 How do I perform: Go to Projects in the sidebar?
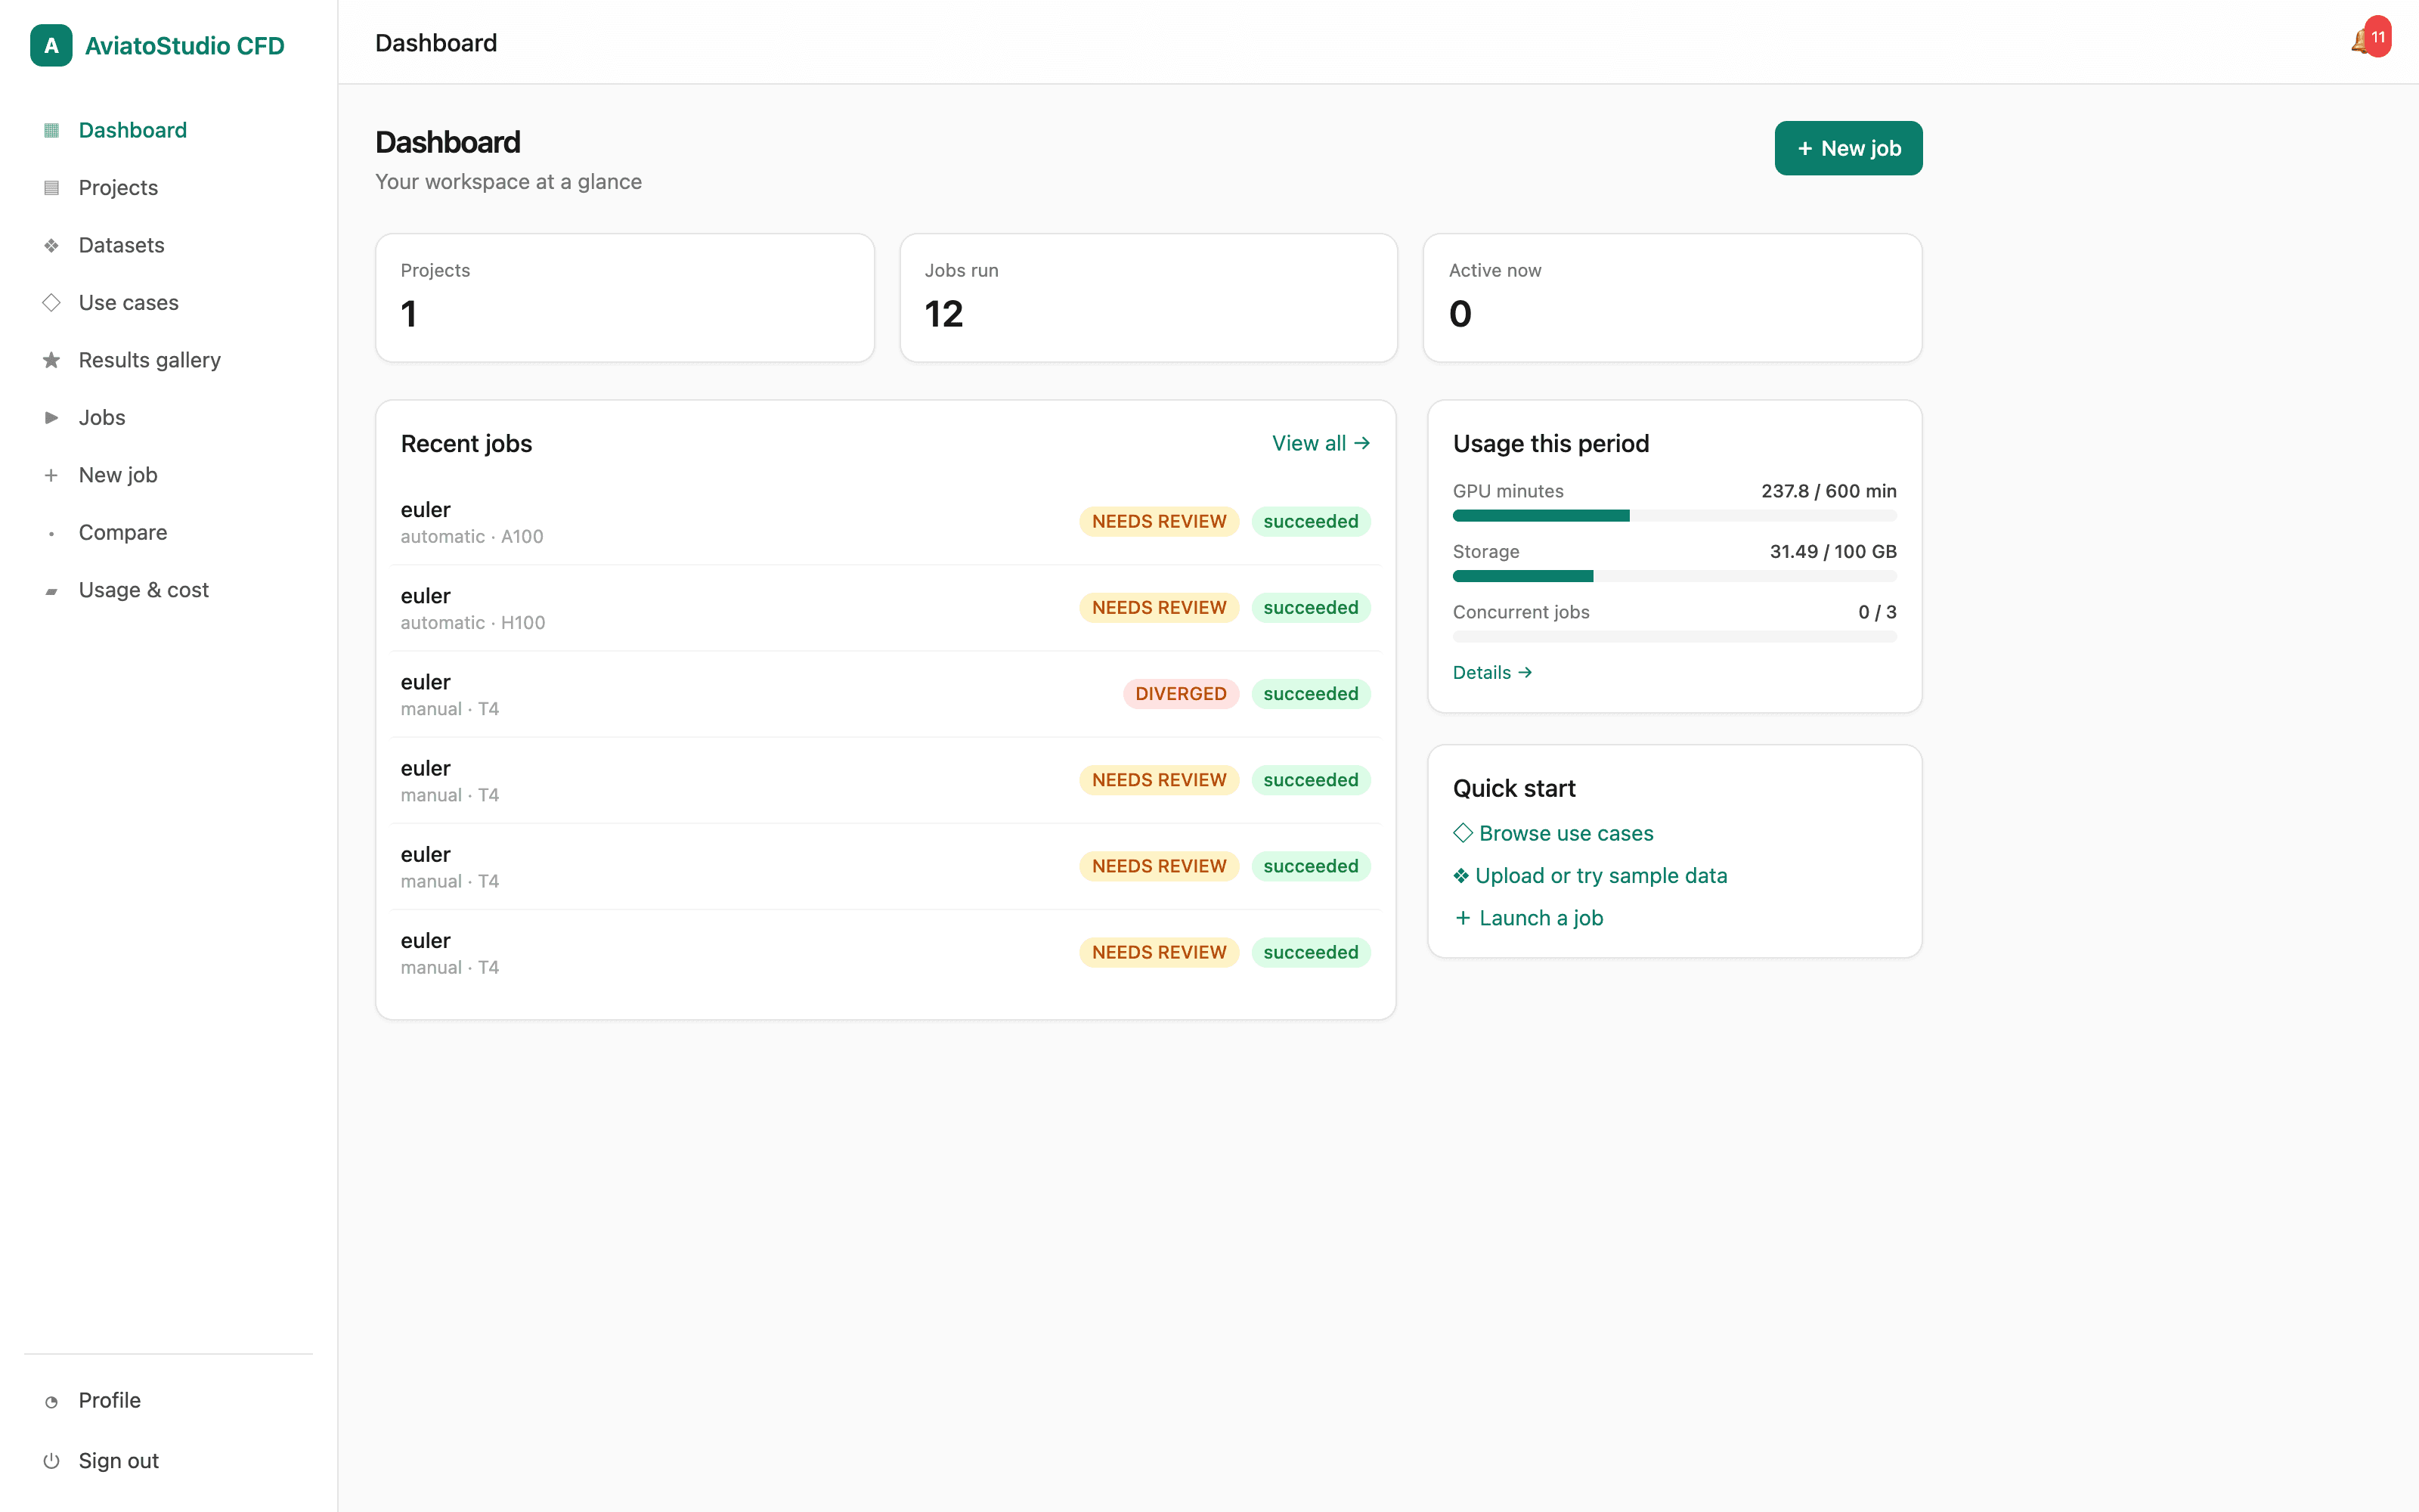coord(168,187)
